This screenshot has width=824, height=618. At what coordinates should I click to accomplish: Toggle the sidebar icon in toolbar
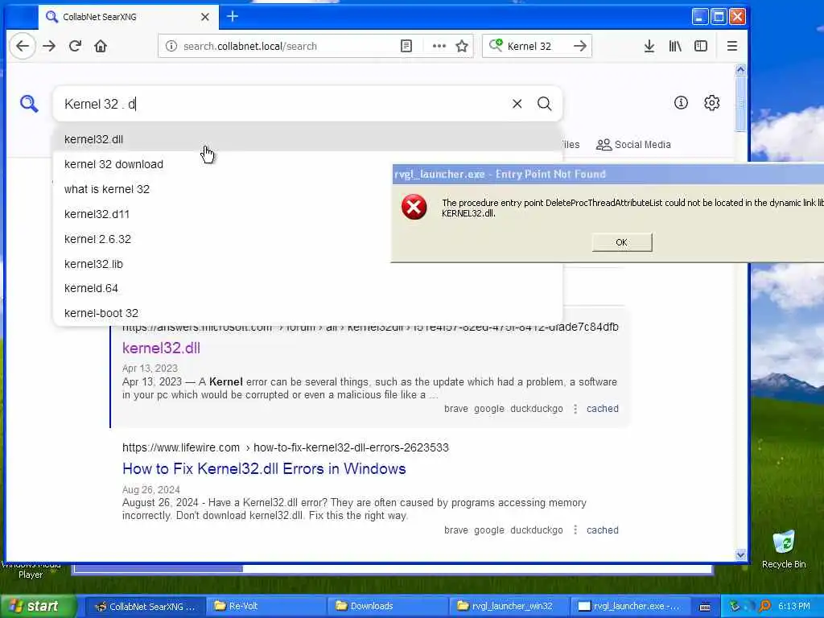point(701,46)
